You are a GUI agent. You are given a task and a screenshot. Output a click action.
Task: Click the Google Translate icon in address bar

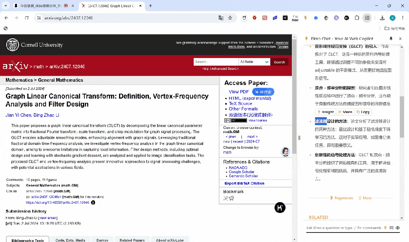coord(221,18)
